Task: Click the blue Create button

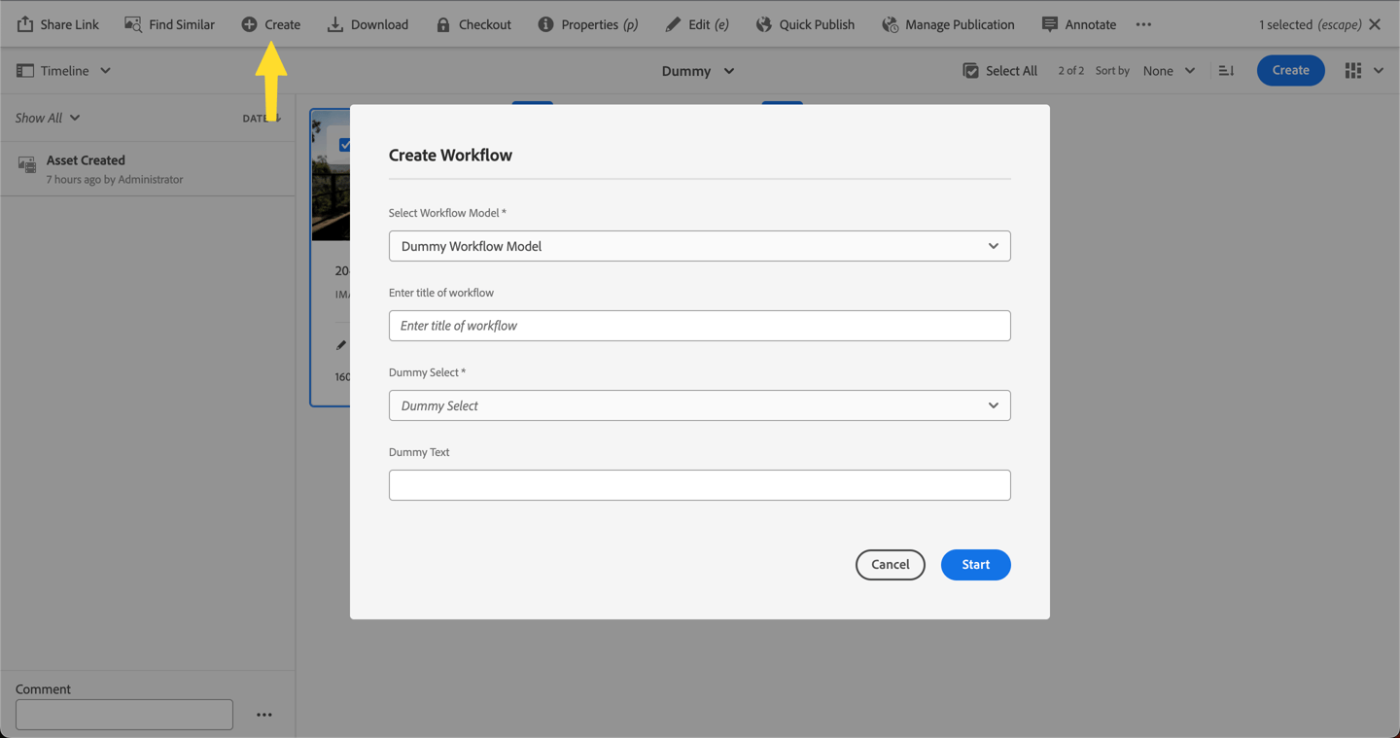Action: click(x=1290, y=70)
